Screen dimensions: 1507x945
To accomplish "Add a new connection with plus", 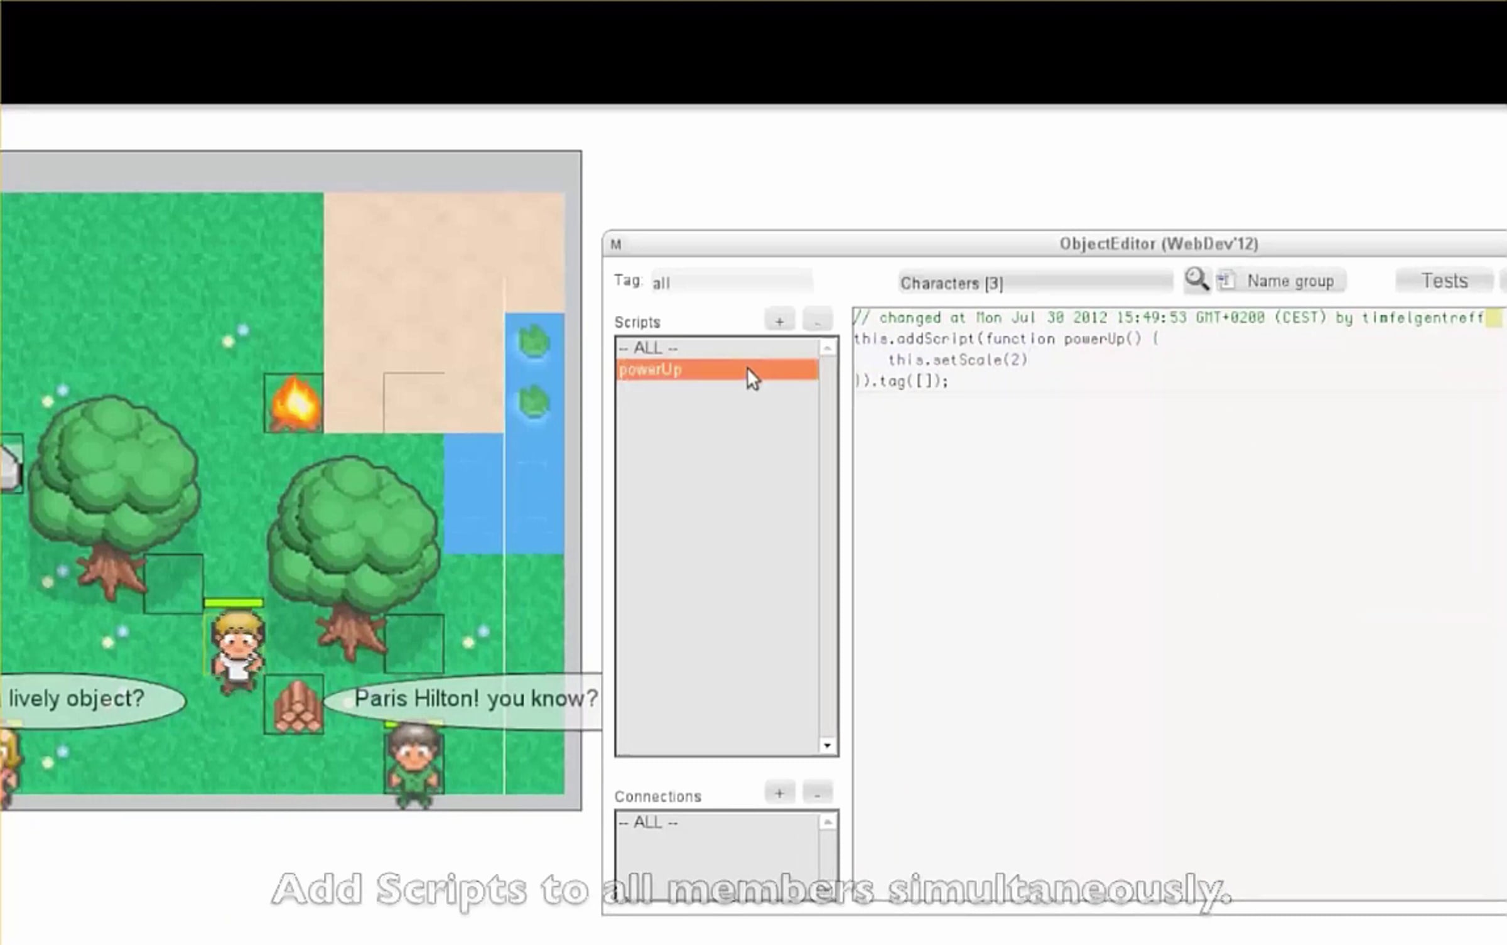I will 779,794.
